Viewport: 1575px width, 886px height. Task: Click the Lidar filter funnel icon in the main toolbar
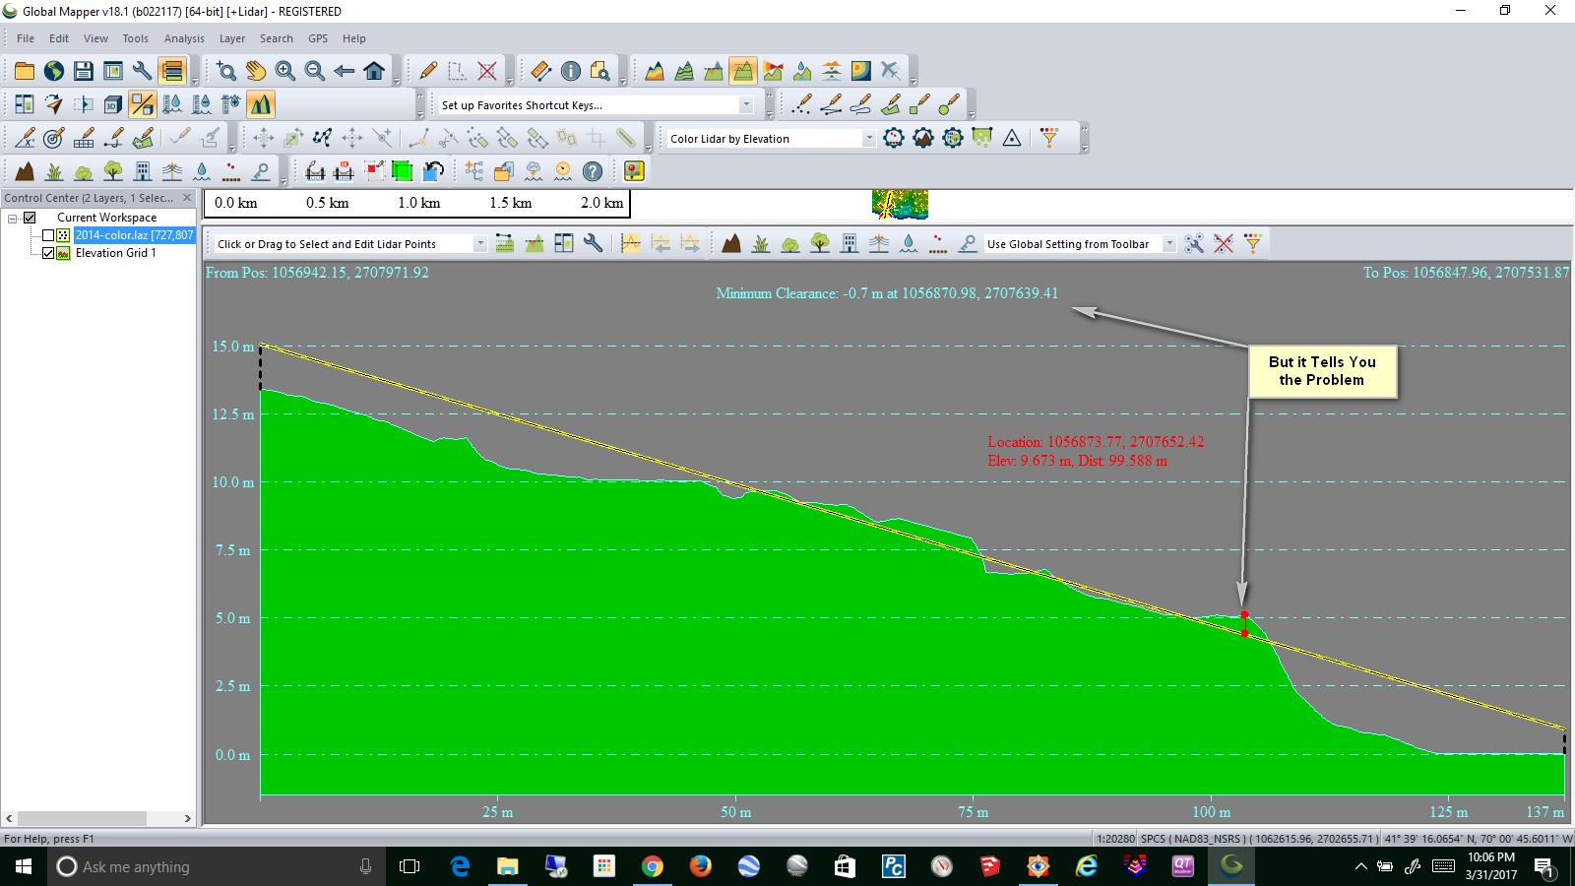[1049, 138]
